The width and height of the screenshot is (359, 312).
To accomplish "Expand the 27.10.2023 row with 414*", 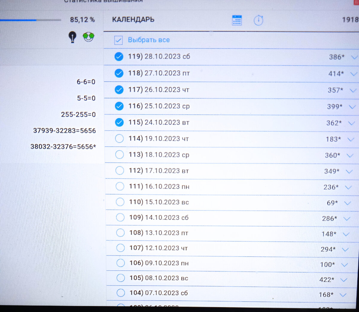I will point(353,74).
